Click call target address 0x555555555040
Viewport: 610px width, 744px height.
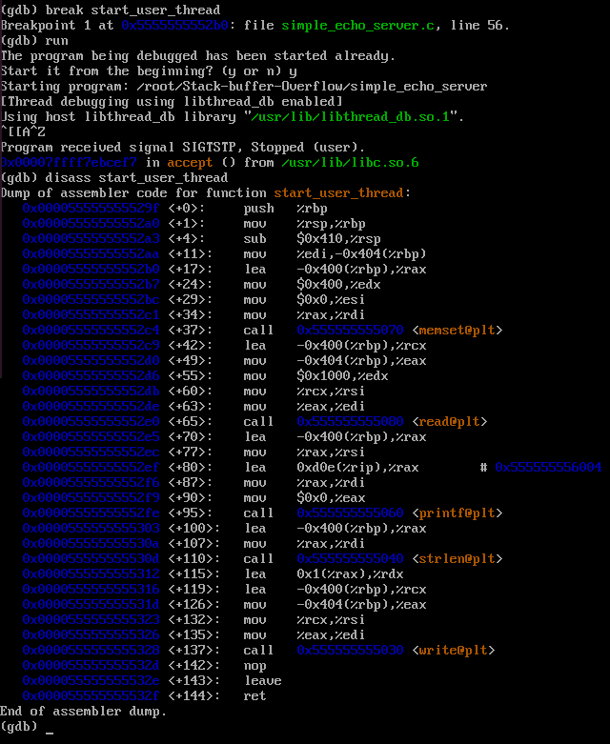[x=350, y=558]
